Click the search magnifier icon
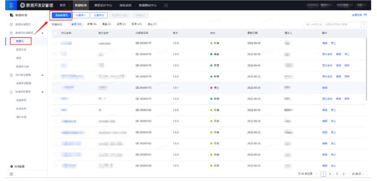This screenshot has width=377, height=181. tap(364, 24)
